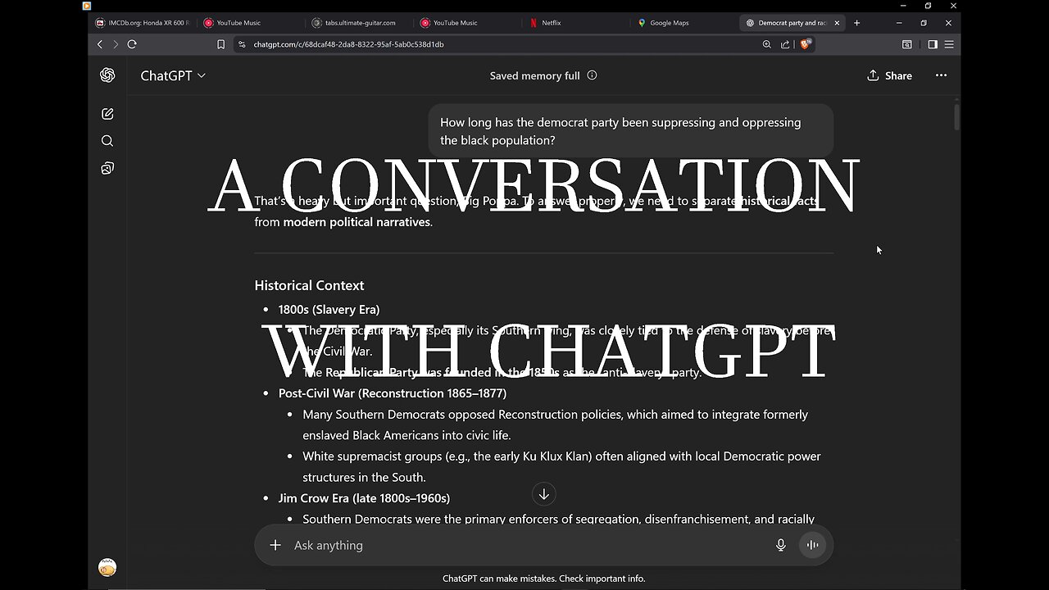Screen dimensions: 1049x590
Task: Switch to the second YouTube Music tab
Action: (x=467, y=23)
